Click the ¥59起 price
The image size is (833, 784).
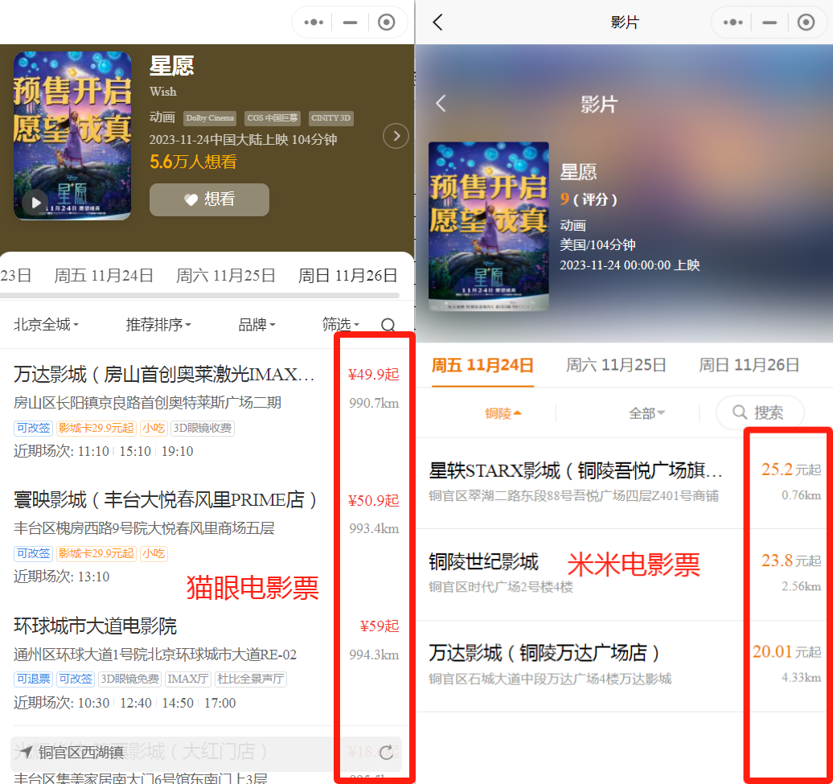pos(380,626)
